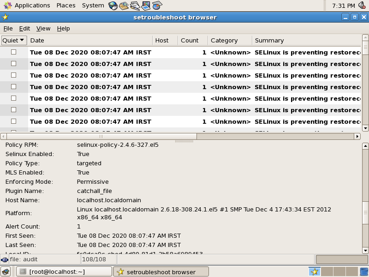Sort alerts by Date column header
The height and width of the screenshot is (277, 369).
(90, 40)
